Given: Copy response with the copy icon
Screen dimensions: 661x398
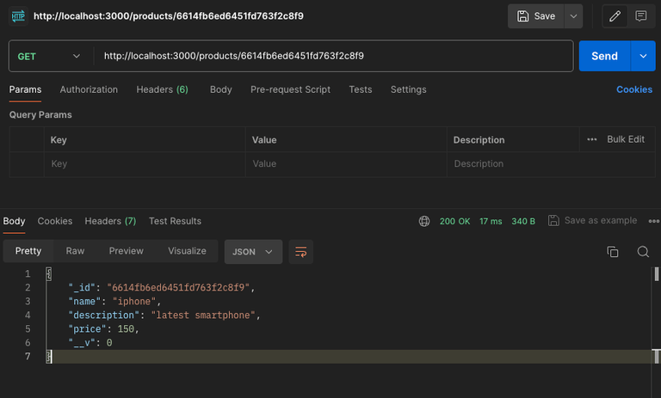Looking at the screenshot, I should (x=613, y=251).
